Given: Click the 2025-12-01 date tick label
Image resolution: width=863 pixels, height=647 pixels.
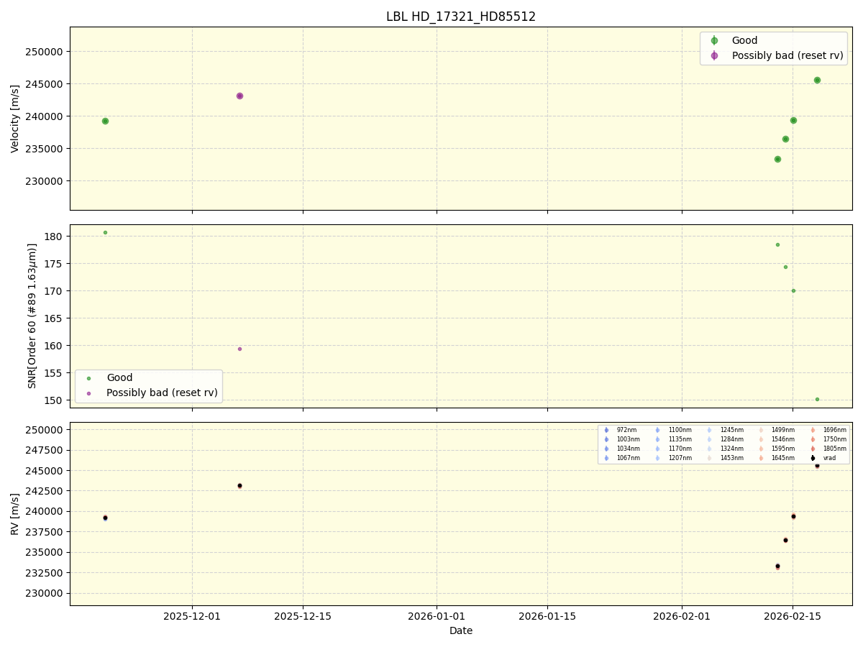Looking at the screenshot, I should (x=192, y=616).
